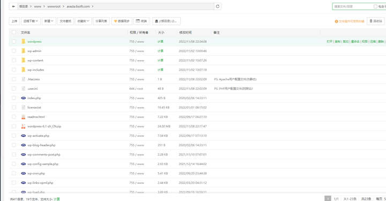The width and height of the screenshot is (386, 201).
Task: Click the wp-blog-header.php PHP icon
Action: click(x=24, y=145)
